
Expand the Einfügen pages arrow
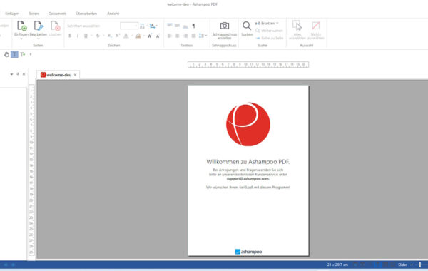[21, 39]
